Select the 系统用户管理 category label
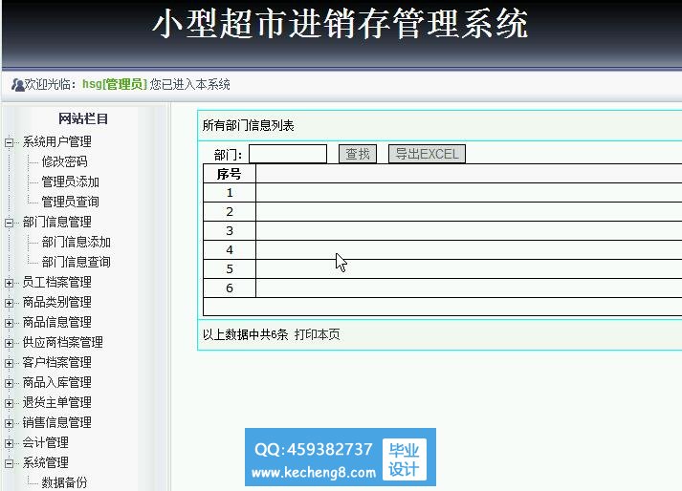 [x=57, y=141]
